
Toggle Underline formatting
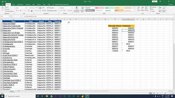(x=21, y=11)
